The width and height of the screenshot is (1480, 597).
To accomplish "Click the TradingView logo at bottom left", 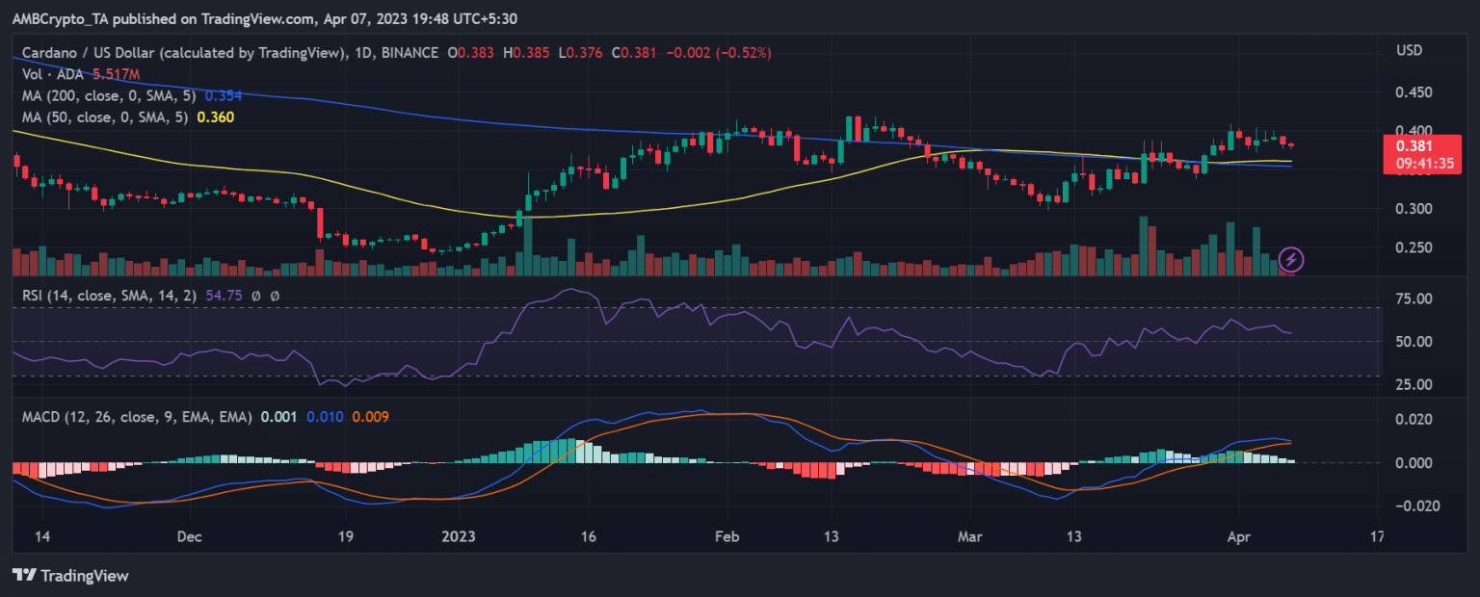I will [x=69, y=575].
